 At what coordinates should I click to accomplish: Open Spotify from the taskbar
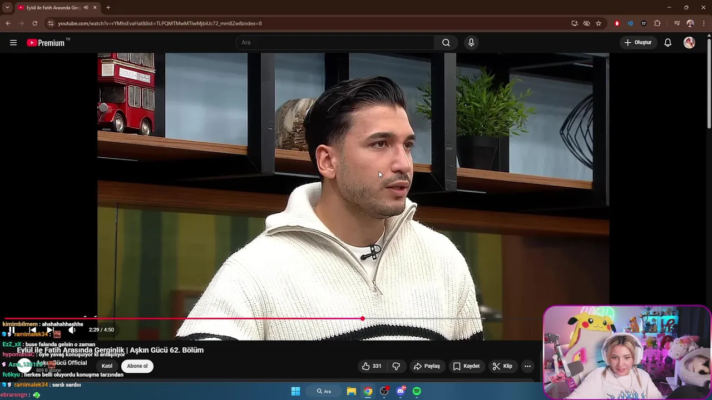click(417, 391)
